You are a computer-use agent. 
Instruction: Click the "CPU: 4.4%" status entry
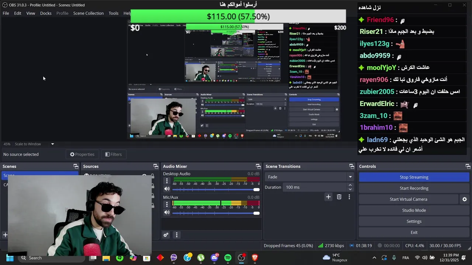[x=414, y=245]
